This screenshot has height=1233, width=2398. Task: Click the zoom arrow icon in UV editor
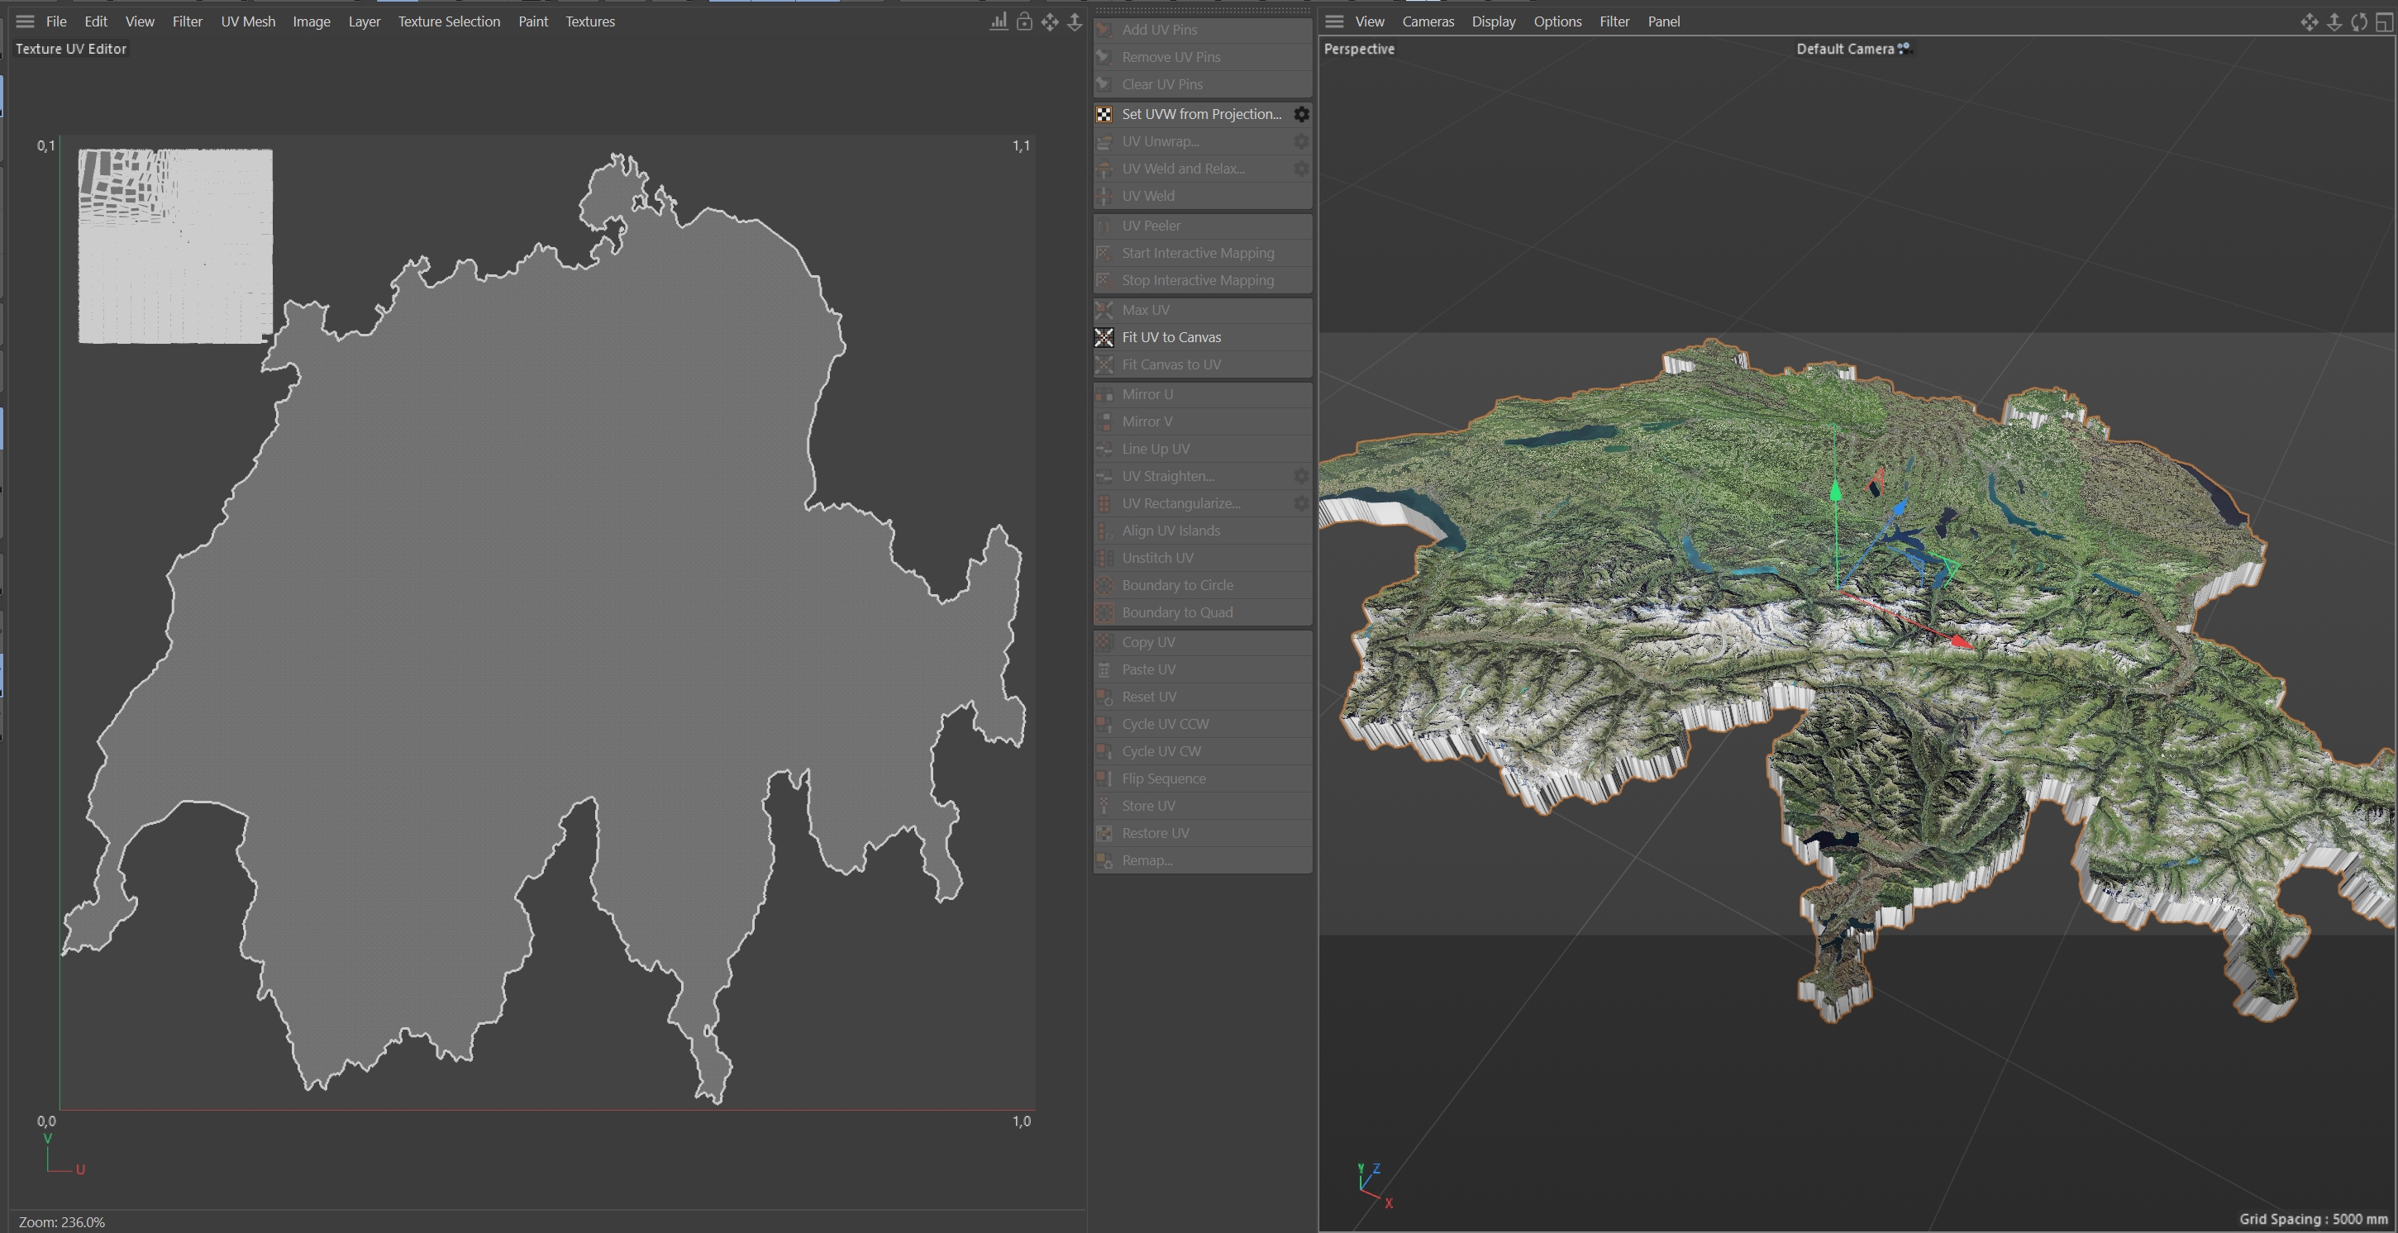coord(1075,21)
